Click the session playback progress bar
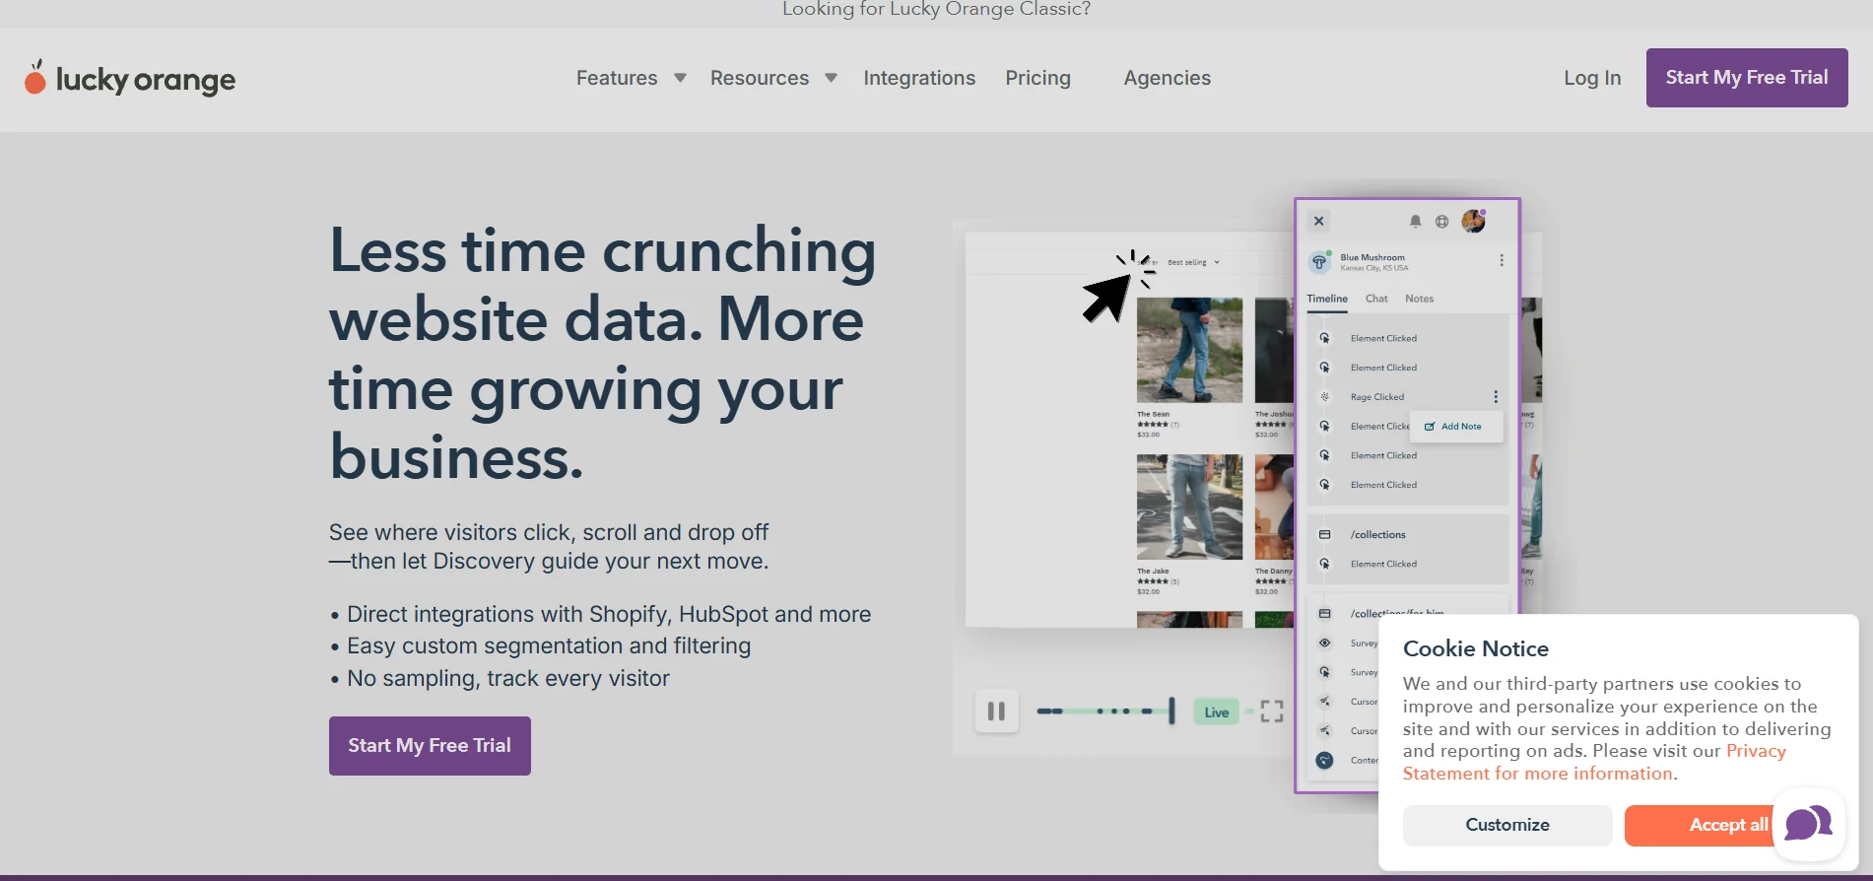Viewport: 1873px width, 881px height. (1104, 712)
